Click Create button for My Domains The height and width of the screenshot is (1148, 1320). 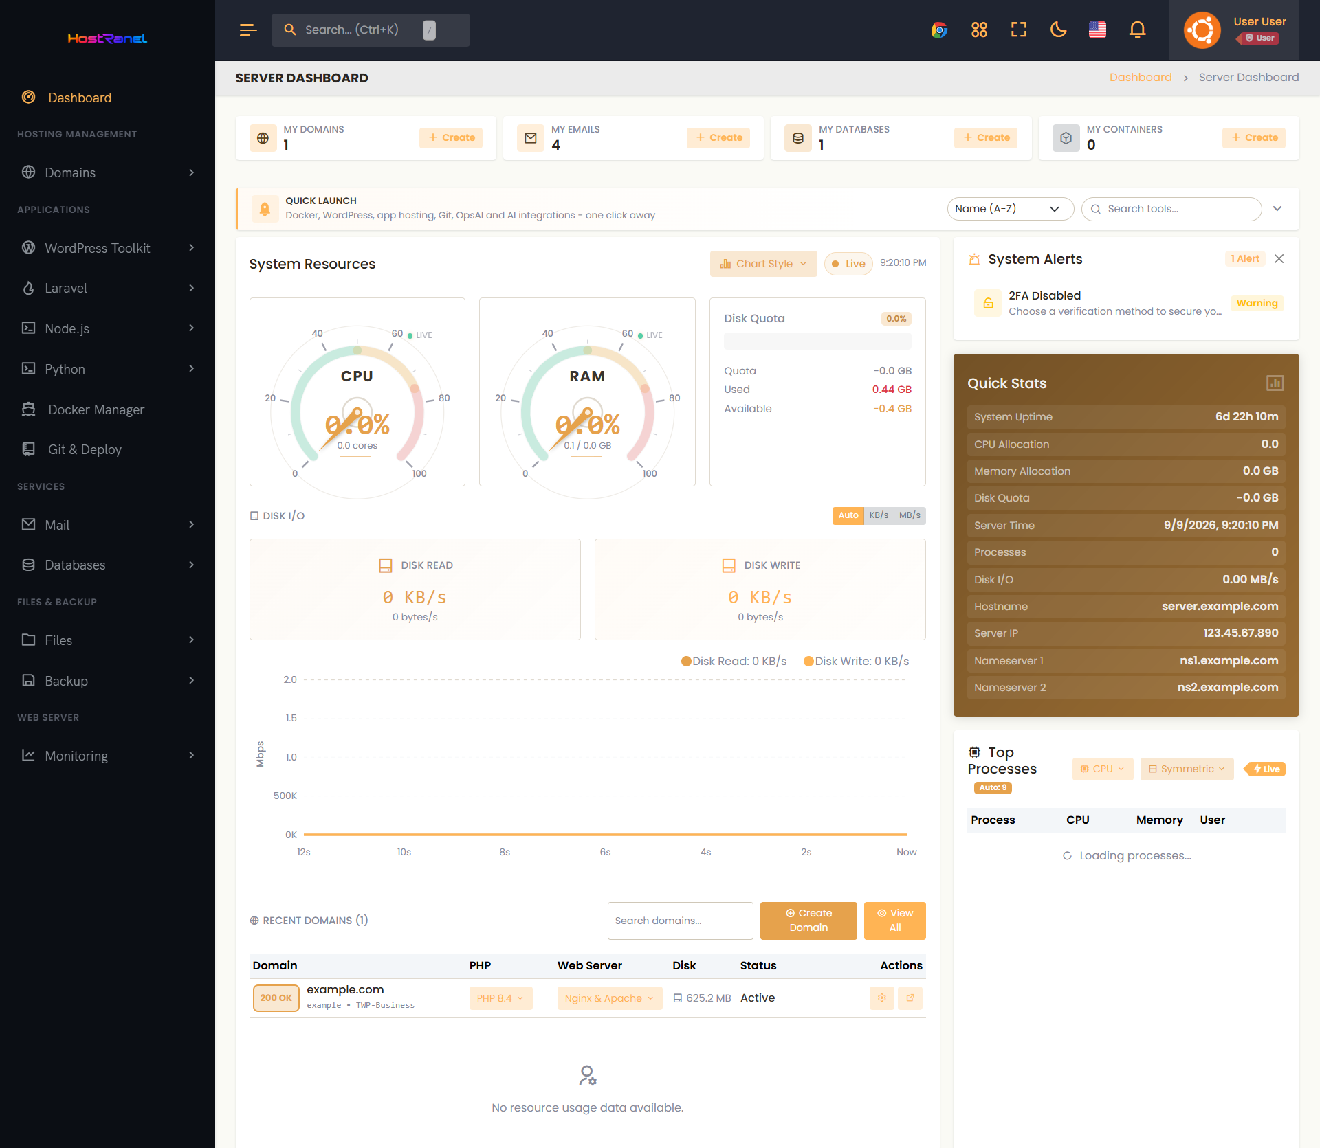click(451, 138)
